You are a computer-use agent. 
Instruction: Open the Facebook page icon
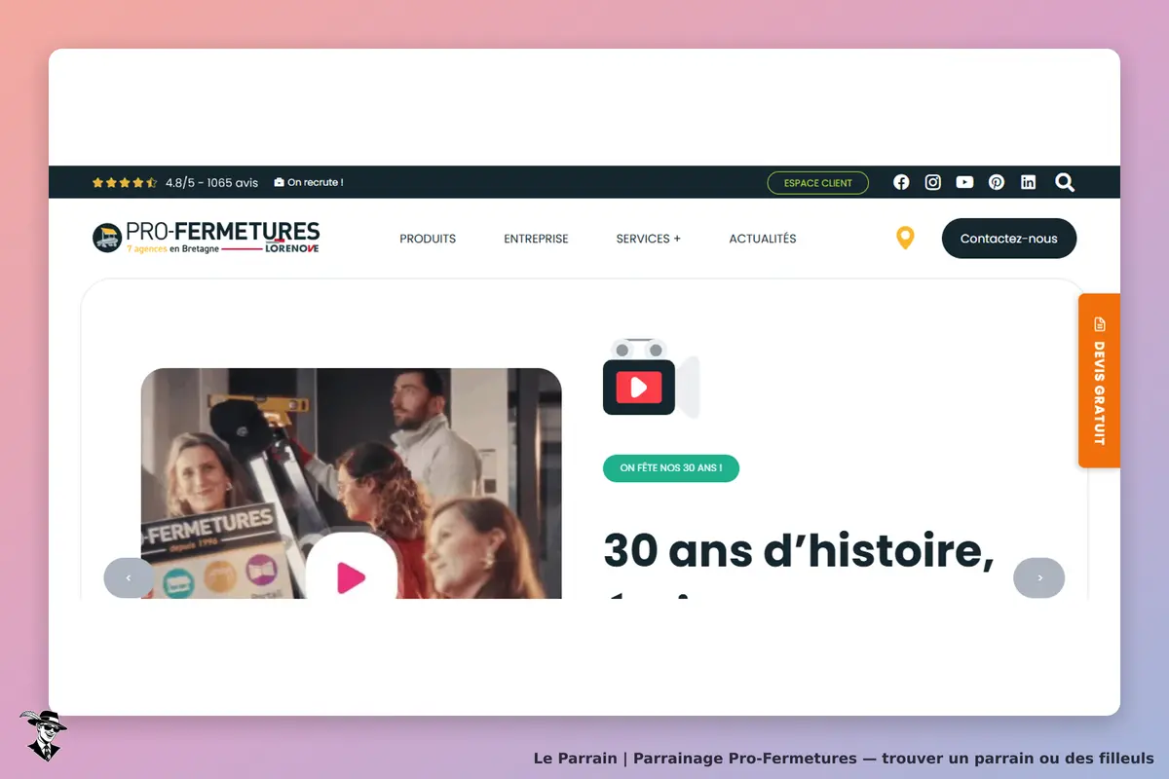[901, 182]
